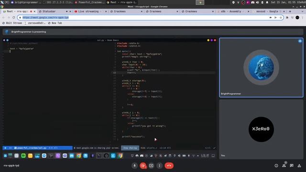Reload the current page
Screen dimensions: 306x172
coord(14,18)
